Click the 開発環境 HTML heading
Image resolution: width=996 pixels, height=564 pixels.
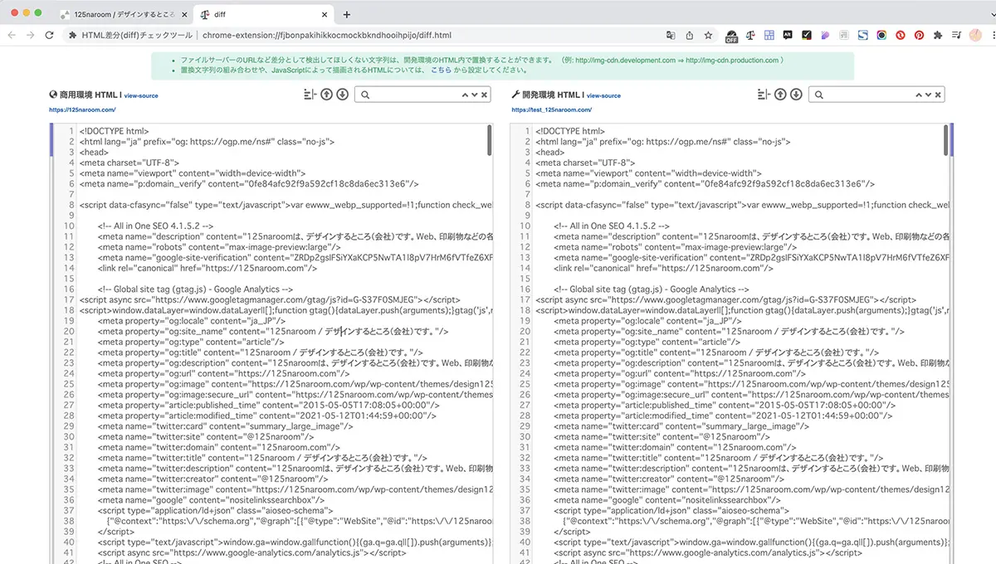(553, 95)
